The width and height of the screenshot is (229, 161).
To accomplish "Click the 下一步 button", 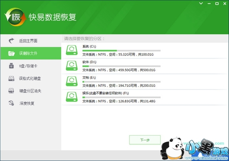I will click(145, 140).
